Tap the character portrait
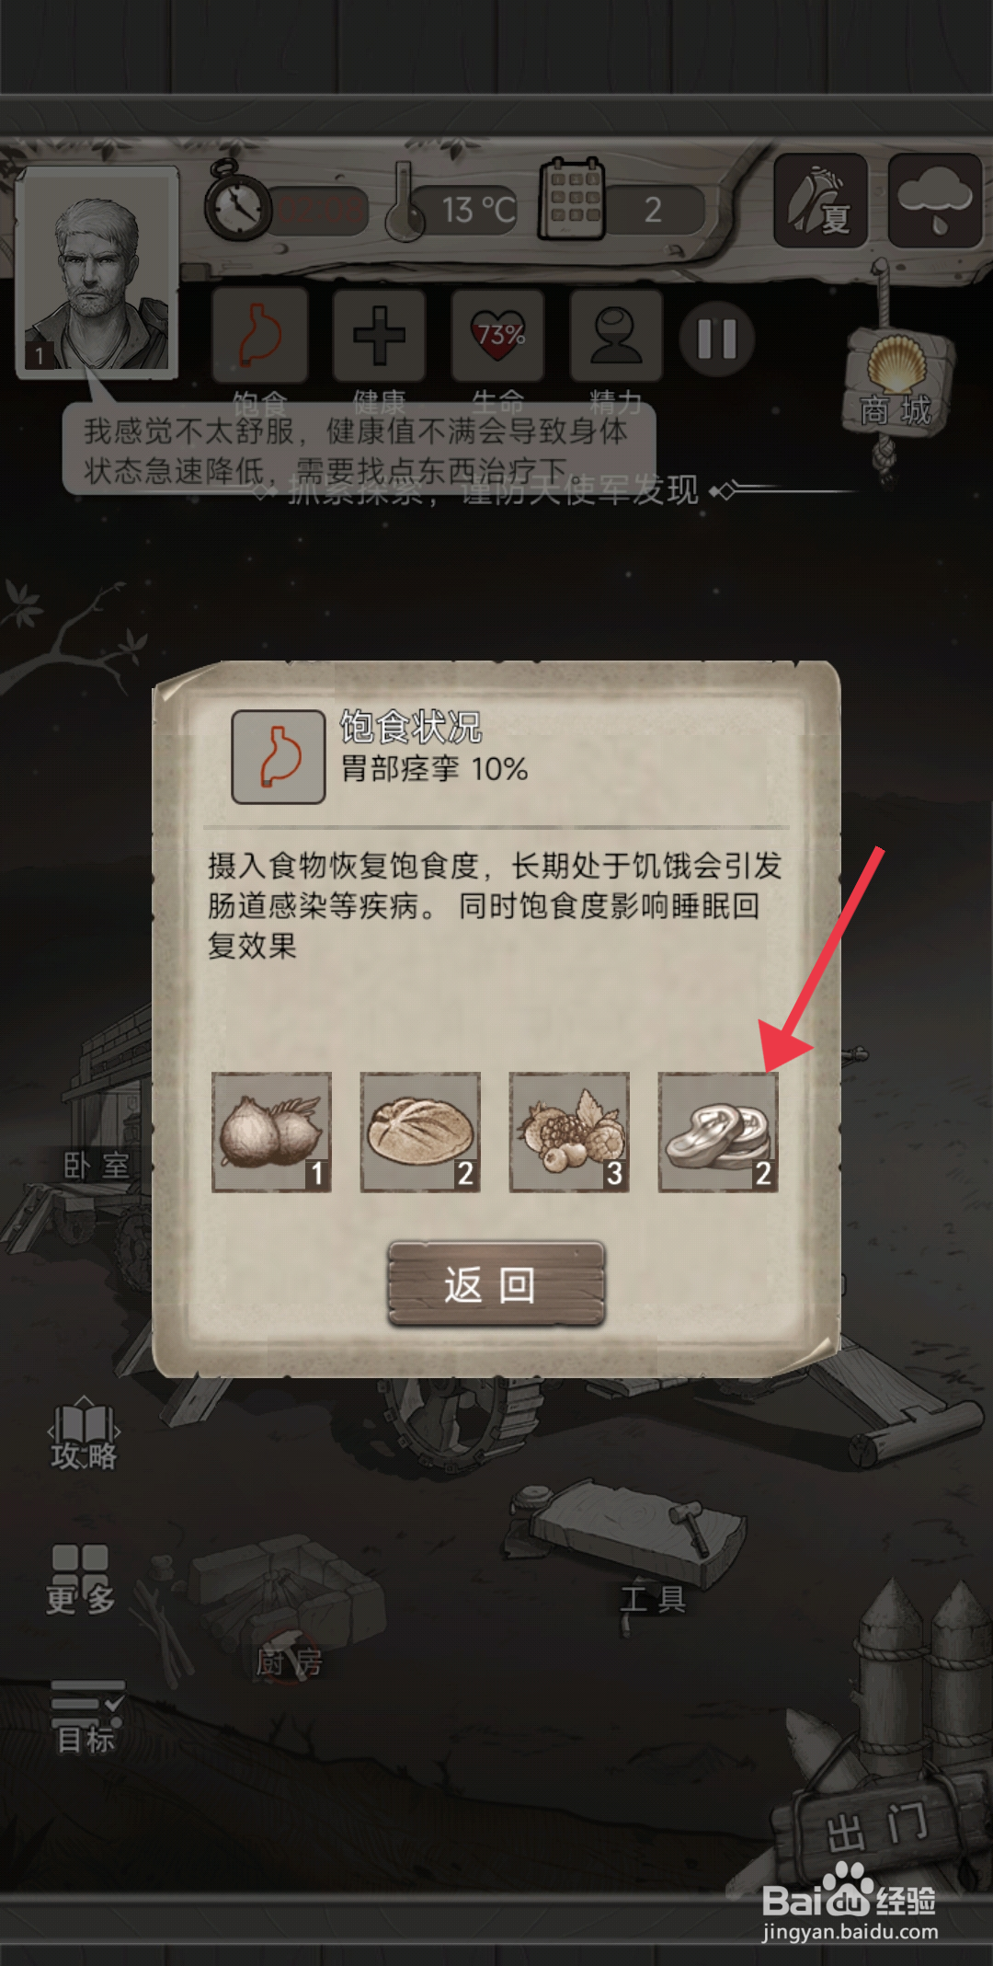 click(x=97, y=272)
